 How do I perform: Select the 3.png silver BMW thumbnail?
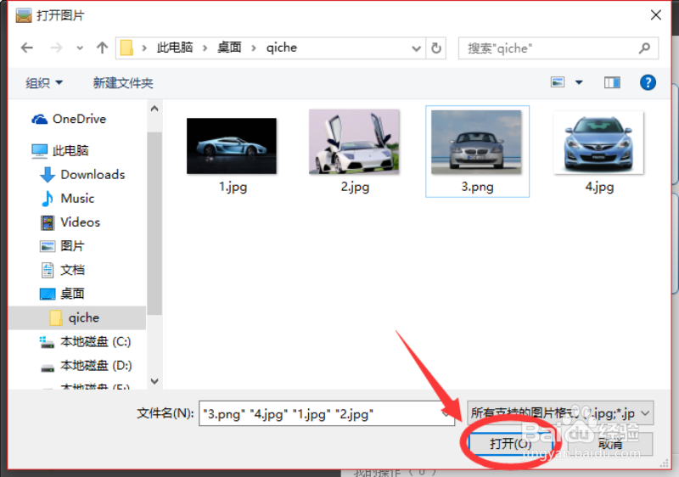coord(476,143)
